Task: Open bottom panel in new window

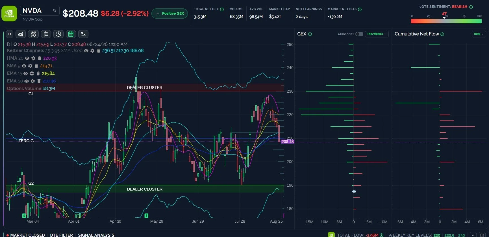Action: pos(482,235)
